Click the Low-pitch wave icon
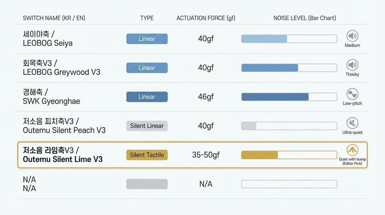 point(352,94)
